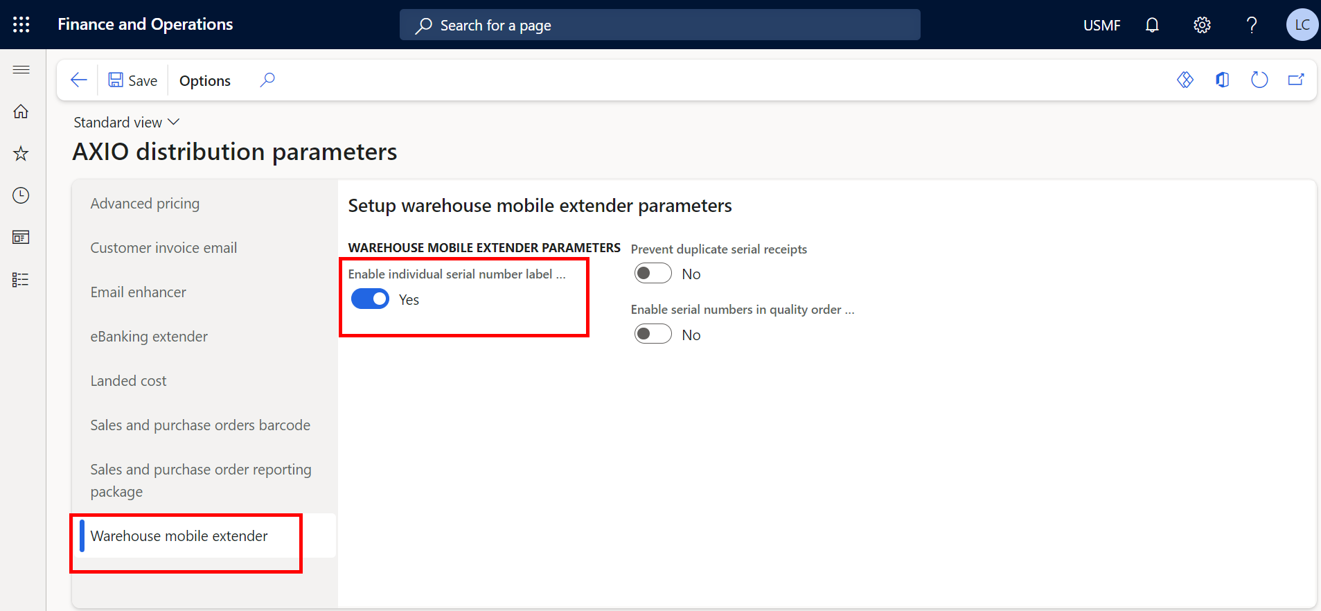This screenshot has height=611, width=1321.
Task: Click the Open in Office icon
Action: click(1223, 80)
